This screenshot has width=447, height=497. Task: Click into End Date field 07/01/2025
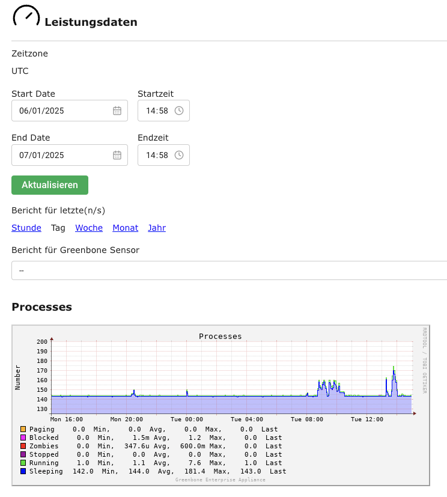[60, 155]
